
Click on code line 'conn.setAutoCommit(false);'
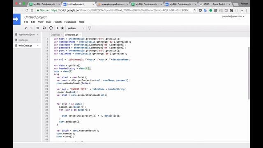pyautogui.click(x=74, y=83)
